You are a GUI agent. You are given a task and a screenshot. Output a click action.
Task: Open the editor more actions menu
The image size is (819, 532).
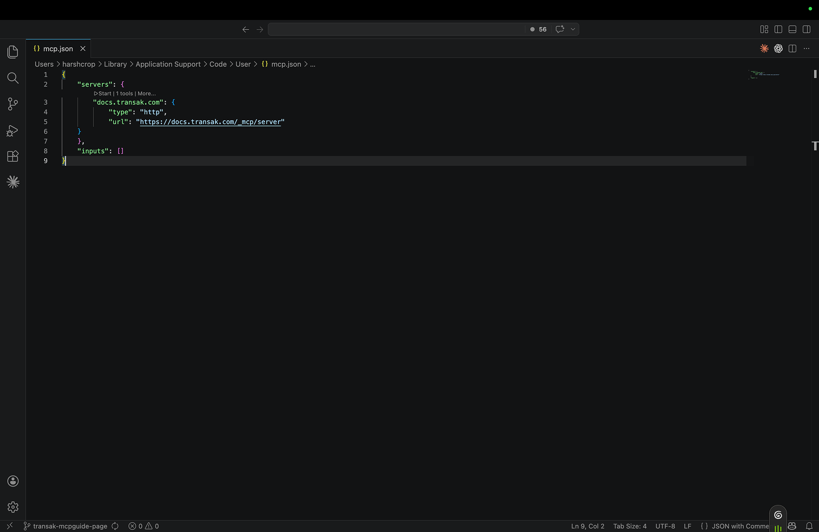click(x=807, y=48)
